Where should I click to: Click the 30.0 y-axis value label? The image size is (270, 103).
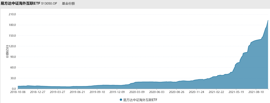click(13, 78)
